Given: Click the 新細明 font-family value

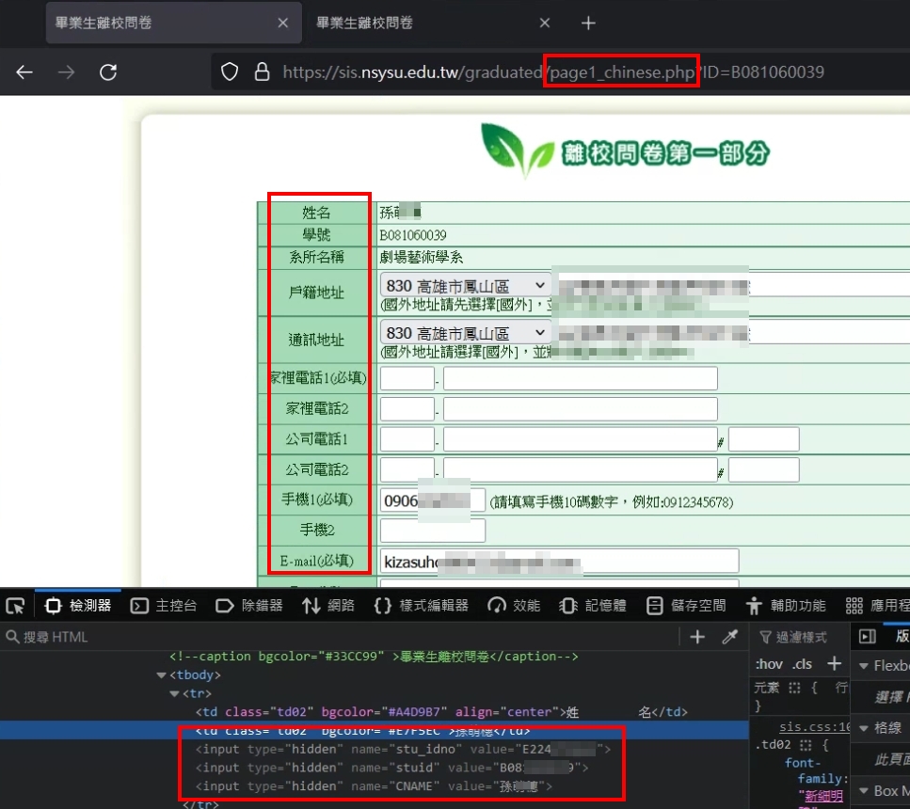Looking at the screenshot, I should [x=823, y=796].
